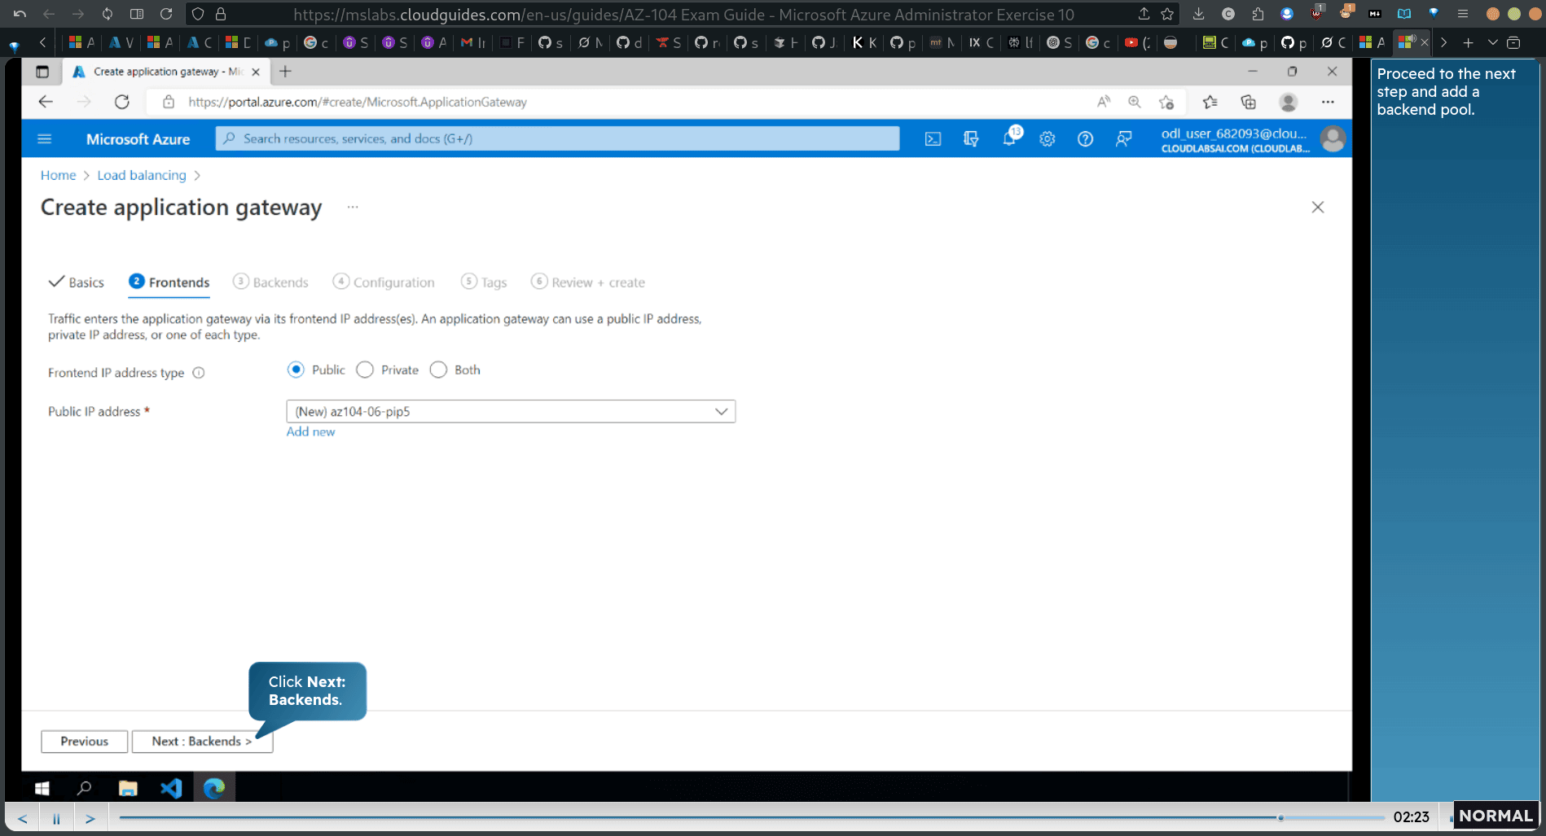Open Azure feedback icon
Viewport: 1546px width, 836px height.
click(x=1123, y=139)
